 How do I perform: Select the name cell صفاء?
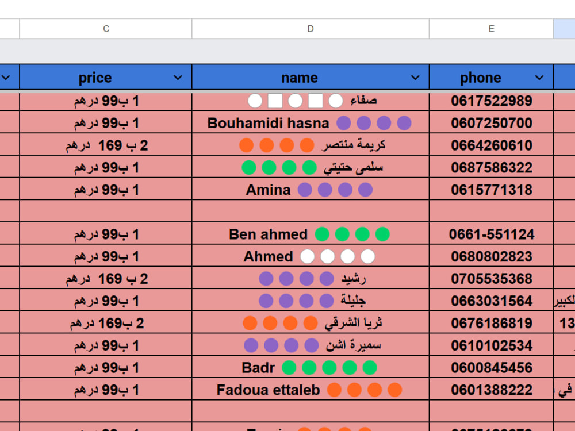[x=310, y=101]
